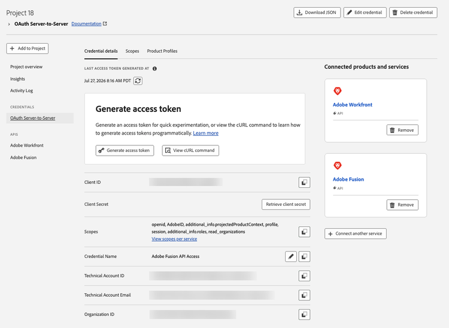The image size is (449, 328).
Task: Open Insights in the sidebar
Action: [17, 79]
